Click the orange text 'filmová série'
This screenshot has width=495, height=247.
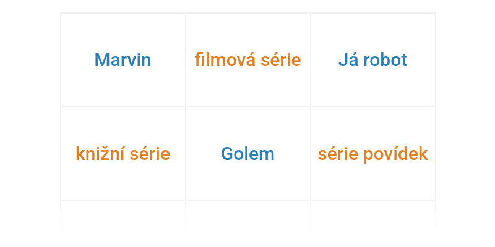[247, 60]
